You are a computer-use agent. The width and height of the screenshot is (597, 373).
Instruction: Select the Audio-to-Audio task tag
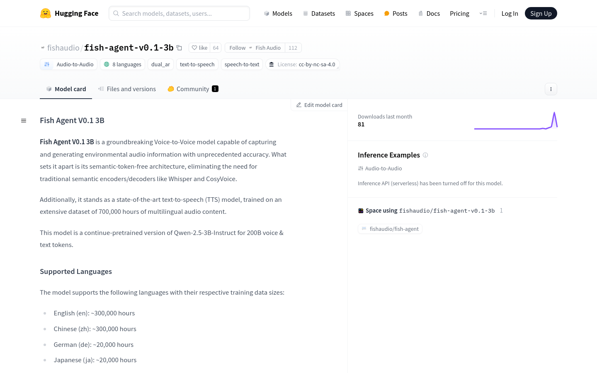point(69,64)
